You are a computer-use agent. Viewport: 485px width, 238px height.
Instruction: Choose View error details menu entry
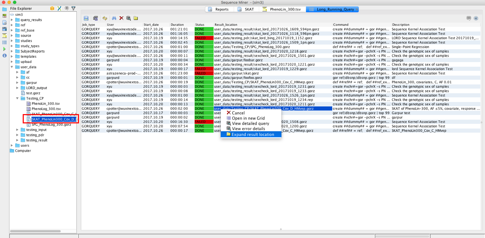(x=251, y=129)
